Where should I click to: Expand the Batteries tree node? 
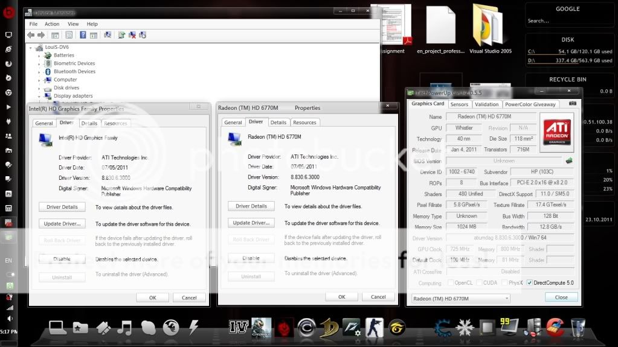tap(39, 55)
